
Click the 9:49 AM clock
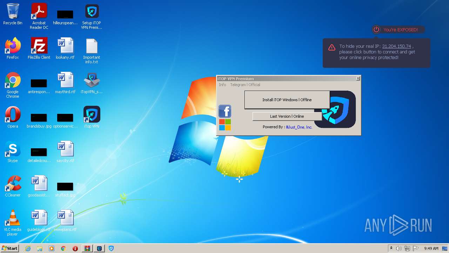pos(431,248)
